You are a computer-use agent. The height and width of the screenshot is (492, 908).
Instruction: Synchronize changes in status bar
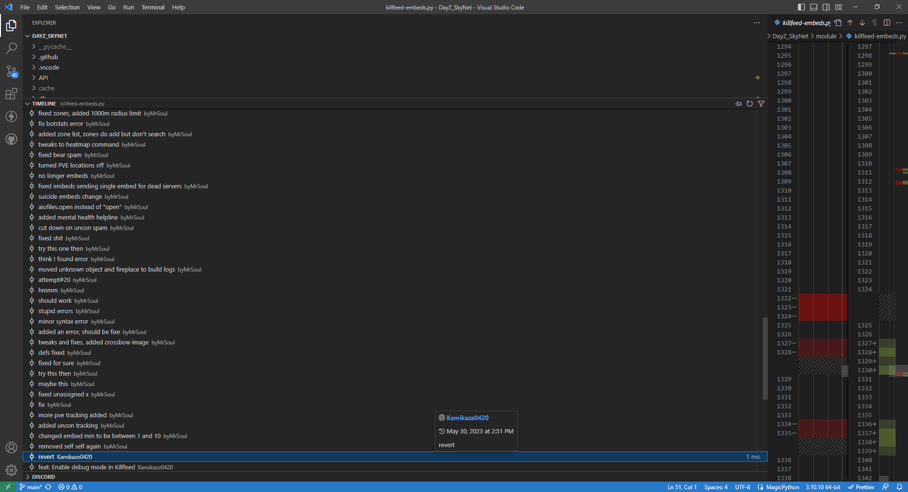48,487
